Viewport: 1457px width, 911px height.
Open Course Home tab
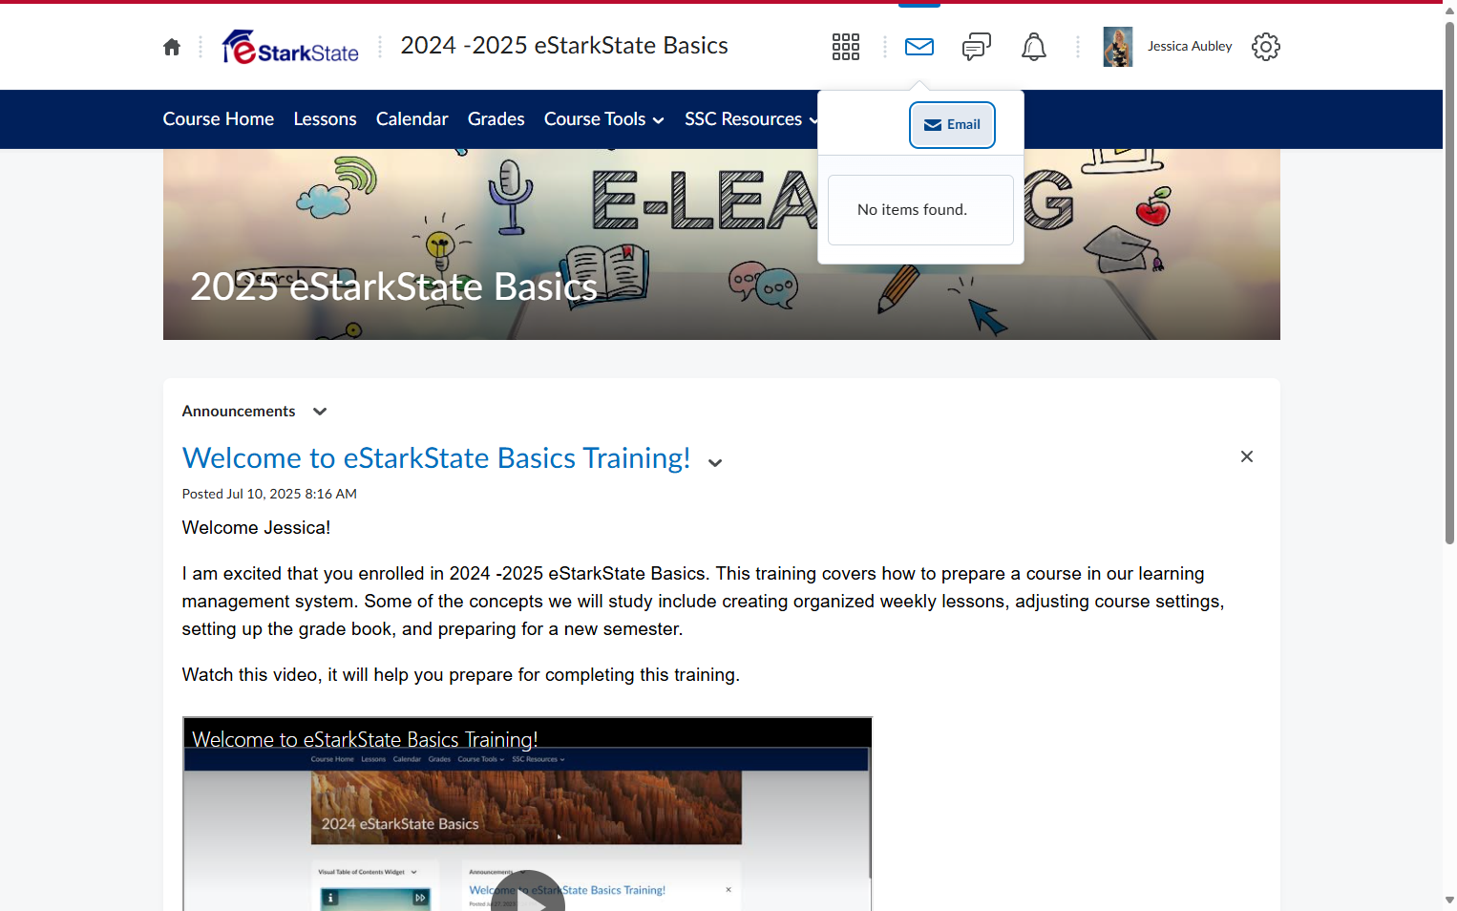point(219,119)
